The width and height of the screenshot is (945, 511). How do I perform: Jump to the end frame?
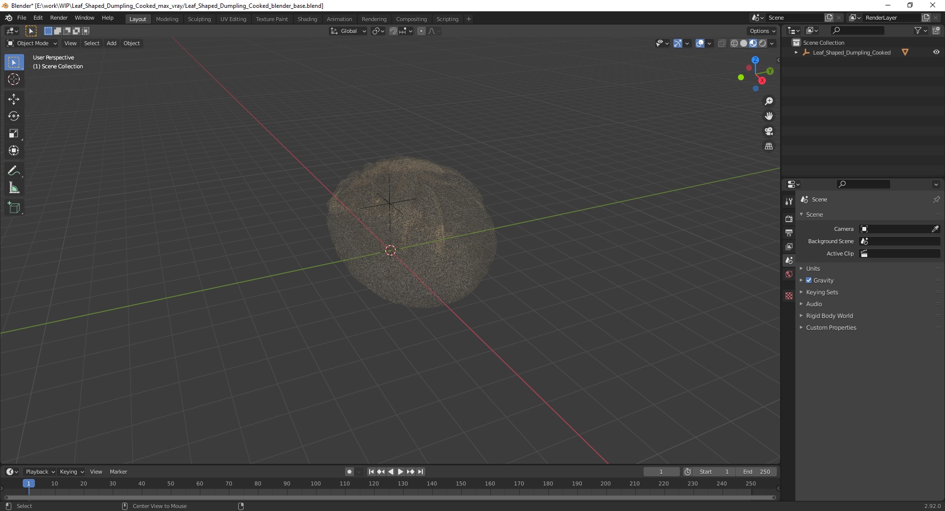click(421, 472)
